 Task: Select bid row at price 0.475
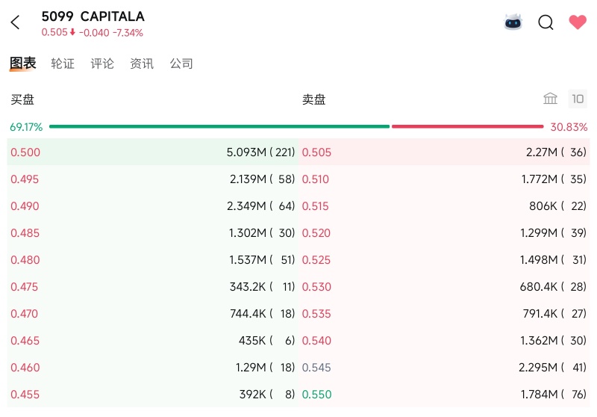[x=153, y=287]
